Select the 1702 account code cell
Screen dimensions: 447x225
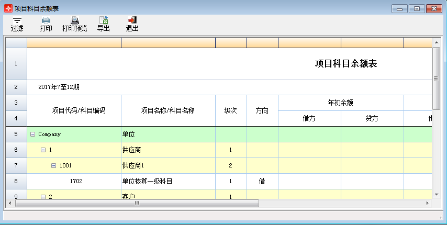[x=76, y=182]
